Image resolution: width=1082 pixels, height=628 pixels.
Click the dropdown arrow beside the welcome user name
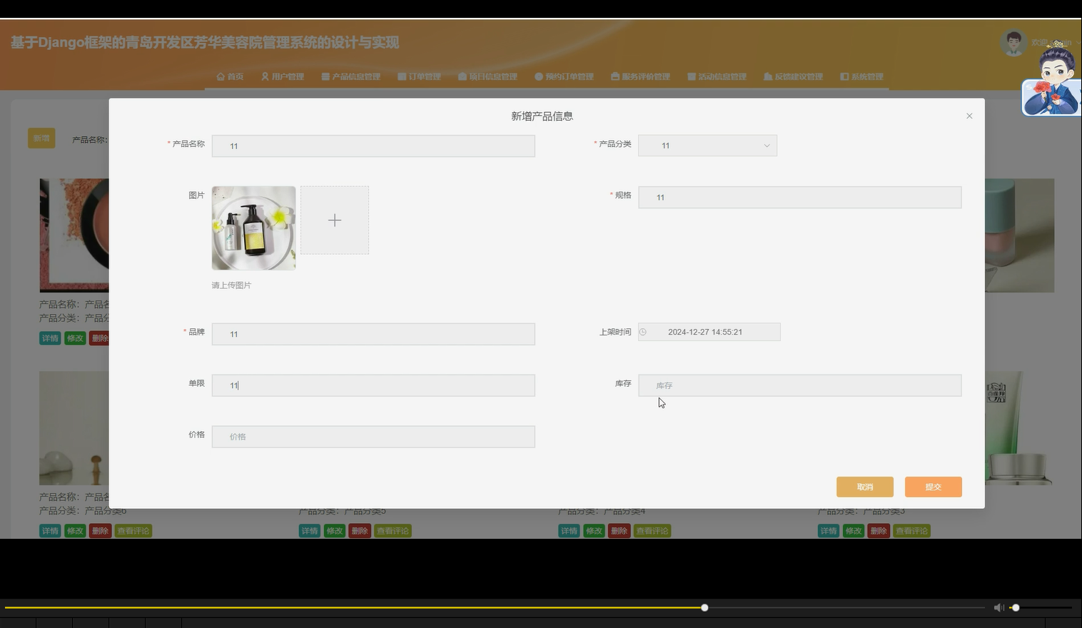click(x=1078, y=43)
